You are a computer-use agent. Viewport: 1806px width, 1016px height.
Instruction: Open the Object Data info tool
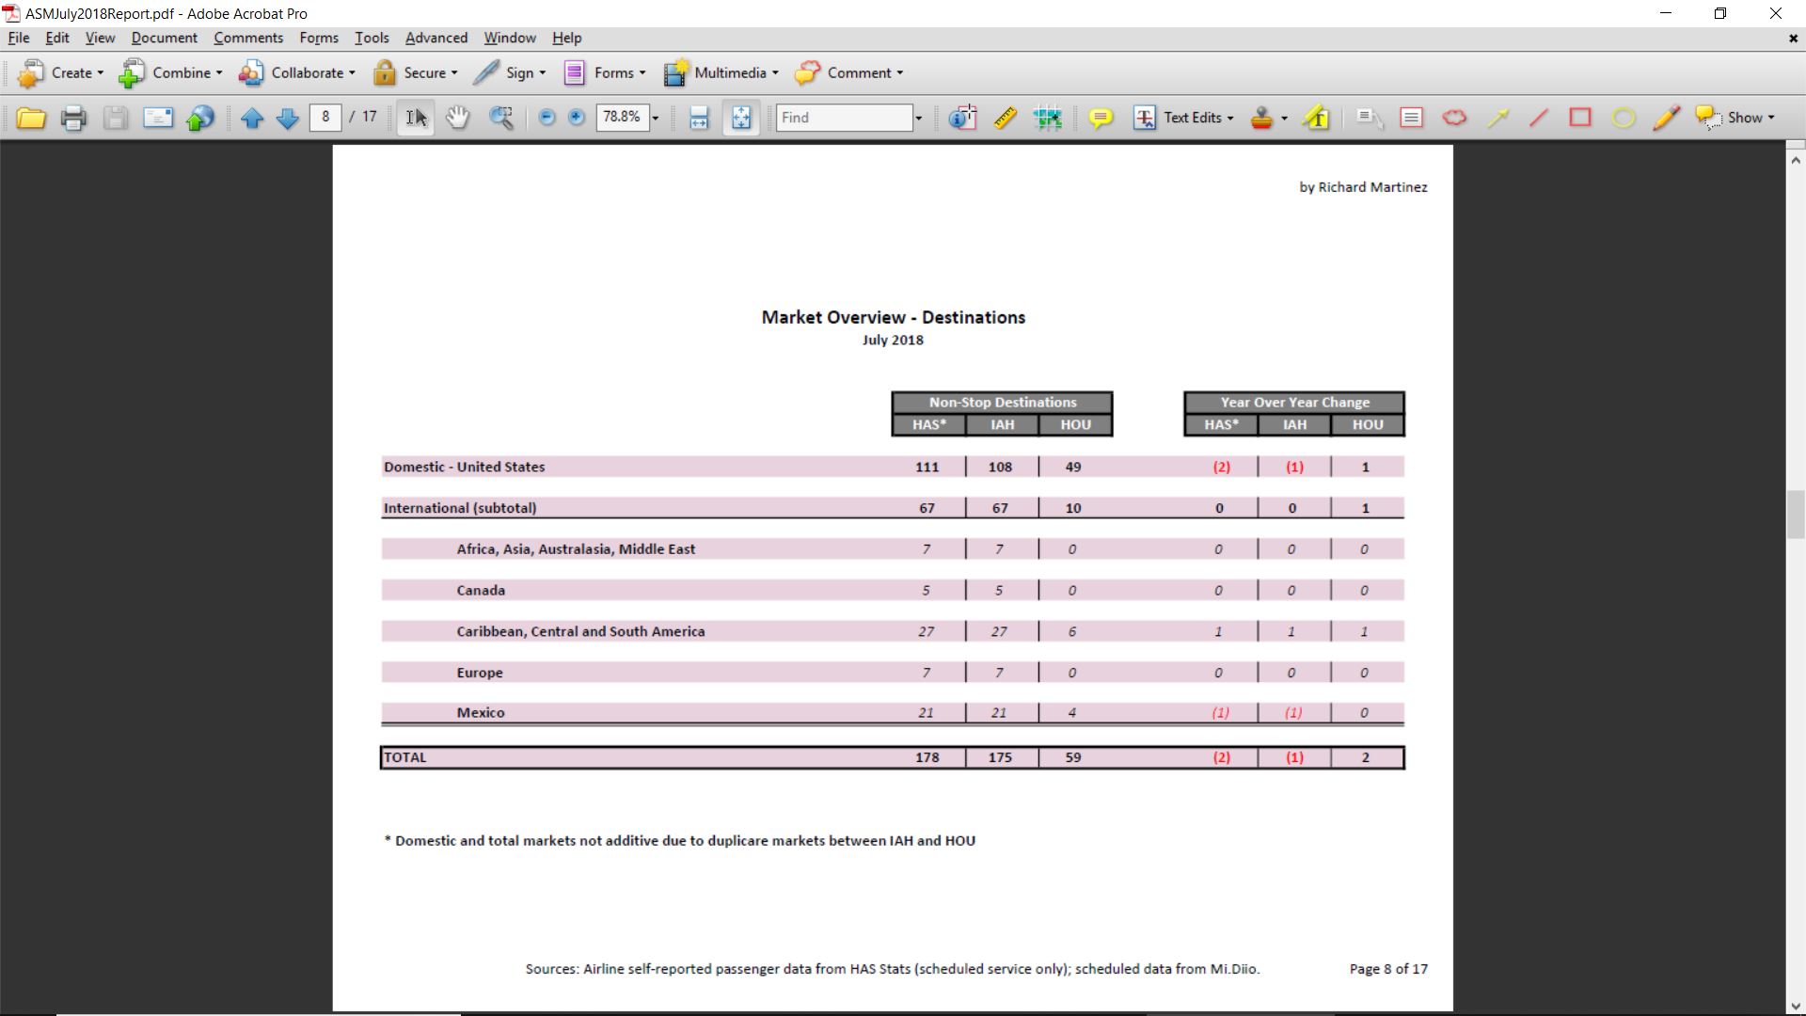coord(962,118)
